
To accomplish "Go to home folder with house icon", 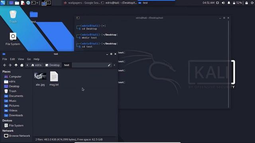I will pyautogui.click(x=22, y=65).
